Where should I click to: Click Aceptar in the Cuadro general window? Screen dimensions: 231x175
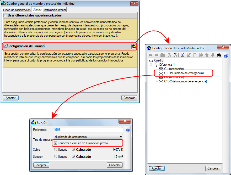pyautogui.click(x=10, y=98)
